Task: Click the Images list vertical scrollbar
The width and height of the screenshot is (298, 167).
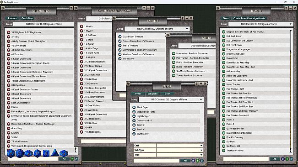Action: pos(291,91)
